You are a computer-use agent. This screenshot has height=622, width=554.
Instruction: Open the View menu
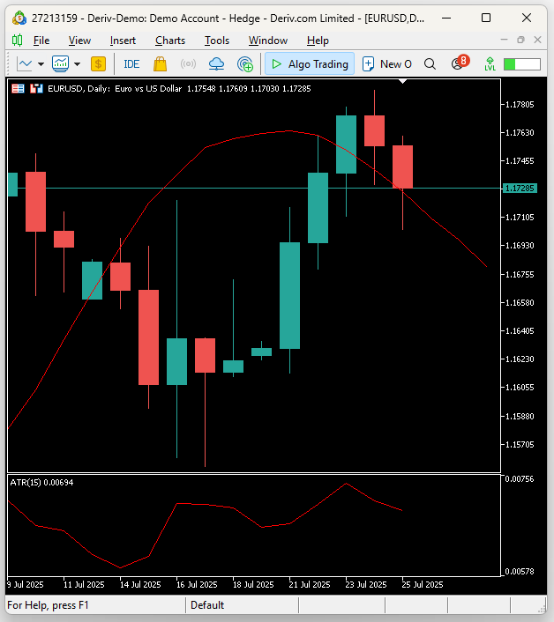click(x=79, y=41)
